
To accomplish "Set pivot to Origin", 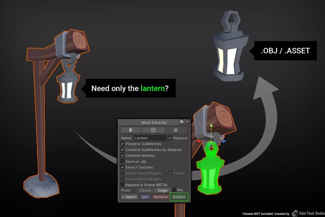I will click(162, 191).
